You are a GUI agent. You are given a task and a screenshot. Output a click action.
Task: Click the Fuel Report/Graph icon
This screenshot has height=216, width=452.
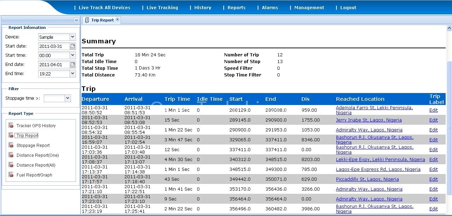tap(11, 175)
